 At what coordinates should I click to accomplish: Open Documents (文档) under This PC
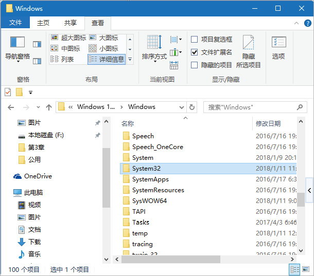click(x=30, y=230)
